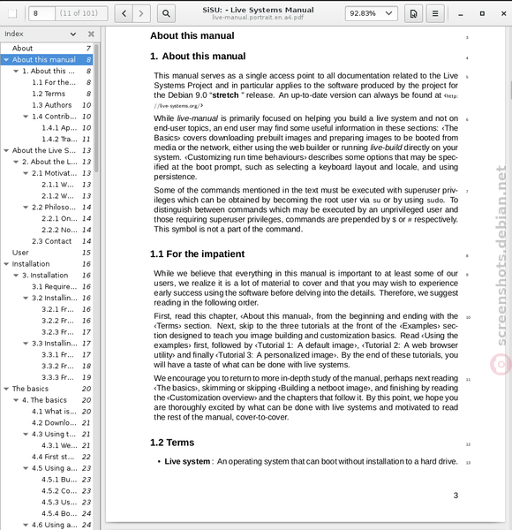Open the search tool

point(166,13)
